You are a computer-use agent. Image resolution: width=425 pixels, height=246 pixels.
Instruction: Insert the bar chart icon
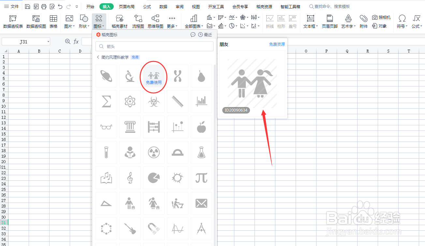201,101
